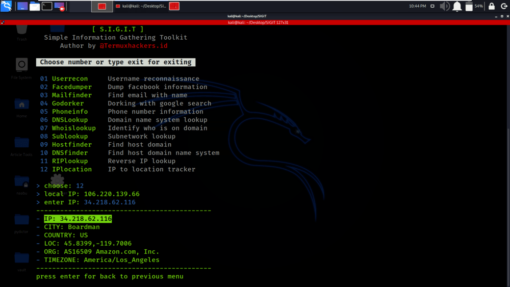This screenshot has height=287, width=510.
Task: Click 'enter IP: 34.218.62.116' line
Action: click(x=86, y=202)
